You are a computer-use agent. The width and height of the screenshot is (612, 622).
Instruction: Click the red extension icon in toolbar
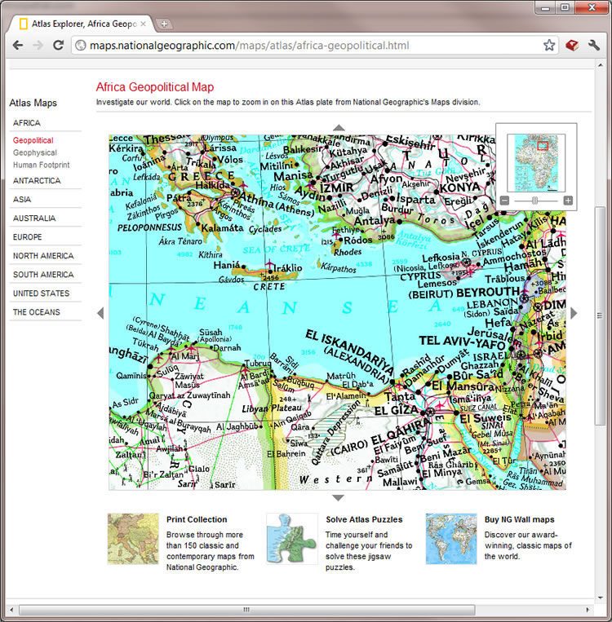tap(572, 45)
